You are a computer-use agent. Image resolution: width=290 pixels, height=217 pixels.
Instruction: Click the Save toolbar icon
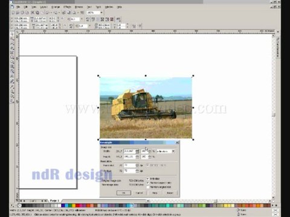click(x=22, y=13)
